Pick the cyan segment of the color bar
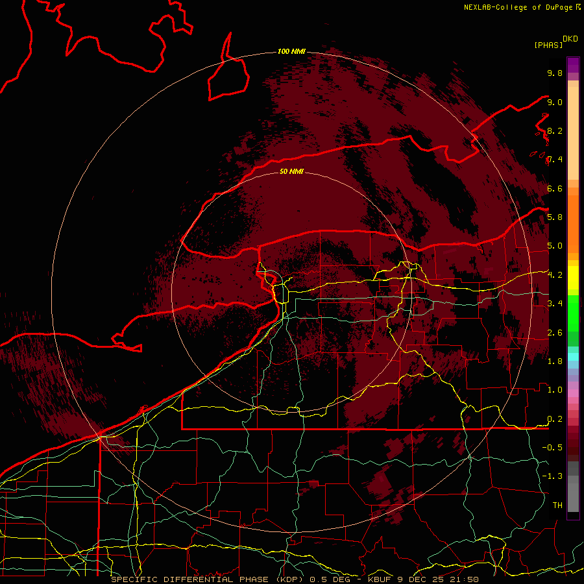 click(x=573, y=356)
